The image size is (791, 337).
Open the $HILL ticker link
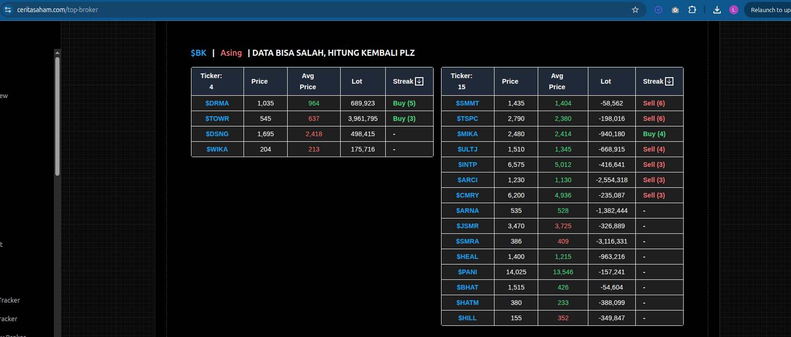468,318
